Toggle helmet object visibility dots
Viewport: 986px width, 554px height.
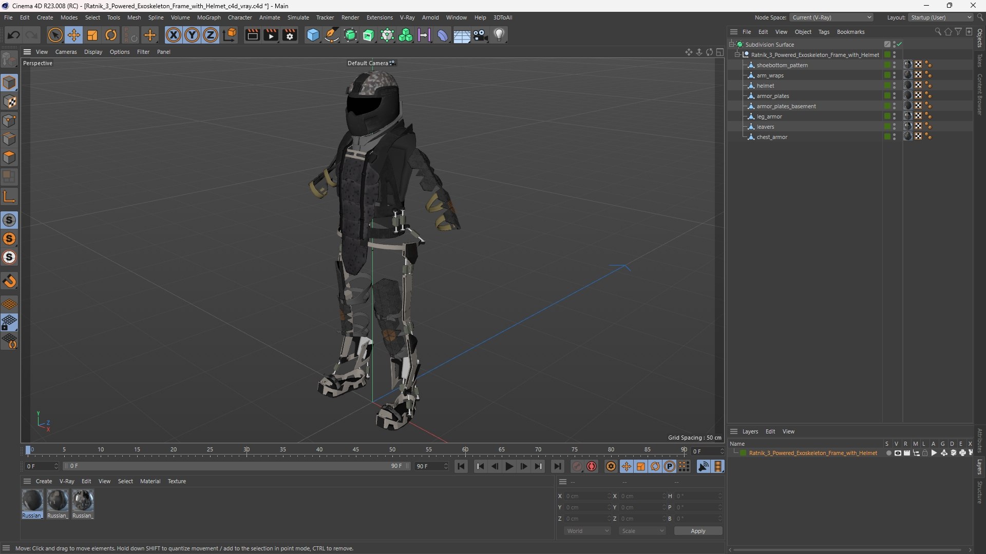pyautogui.click(x=894, y=86)
